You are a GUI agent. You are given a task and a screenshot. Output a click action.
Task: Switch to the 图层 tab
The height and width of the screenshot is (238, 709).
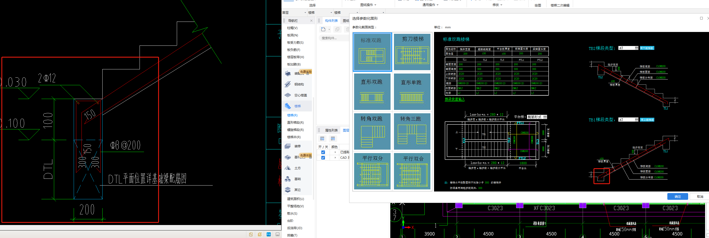point(346,130)
